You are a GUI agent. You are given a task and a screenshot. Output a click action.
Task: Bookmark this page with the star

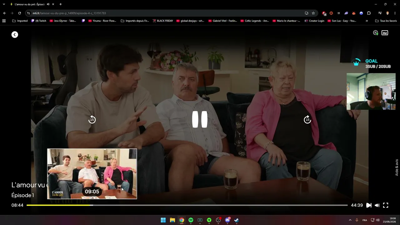pos(313,13)
